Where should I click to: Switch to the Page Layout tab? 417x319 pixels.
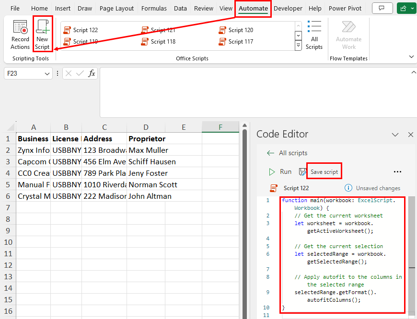(x=116, y=9)
